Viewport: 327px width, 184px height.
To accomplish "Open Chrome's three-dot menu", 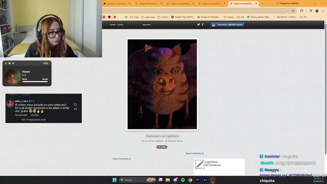I will [x=323, y=11].
